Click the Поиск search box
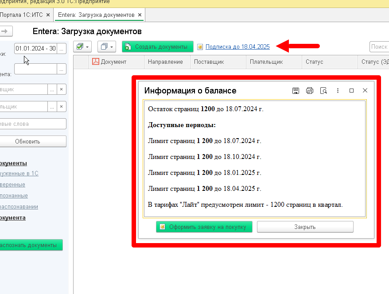The width and height of the screenshot is (389, 294). 379,46
